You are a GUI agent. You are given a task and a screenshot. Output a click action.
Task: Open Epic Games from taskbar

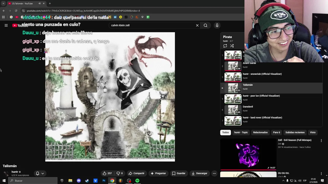pyautogui.click(x=62, y=181)
